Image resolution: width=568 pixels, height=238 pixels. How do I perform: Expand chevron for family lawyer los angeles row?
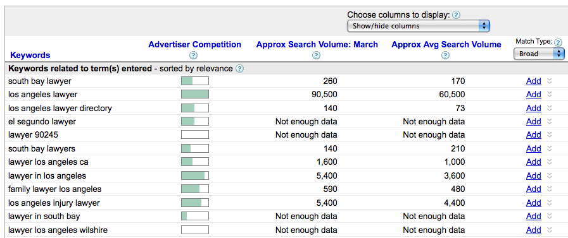(x=550, y=189)
